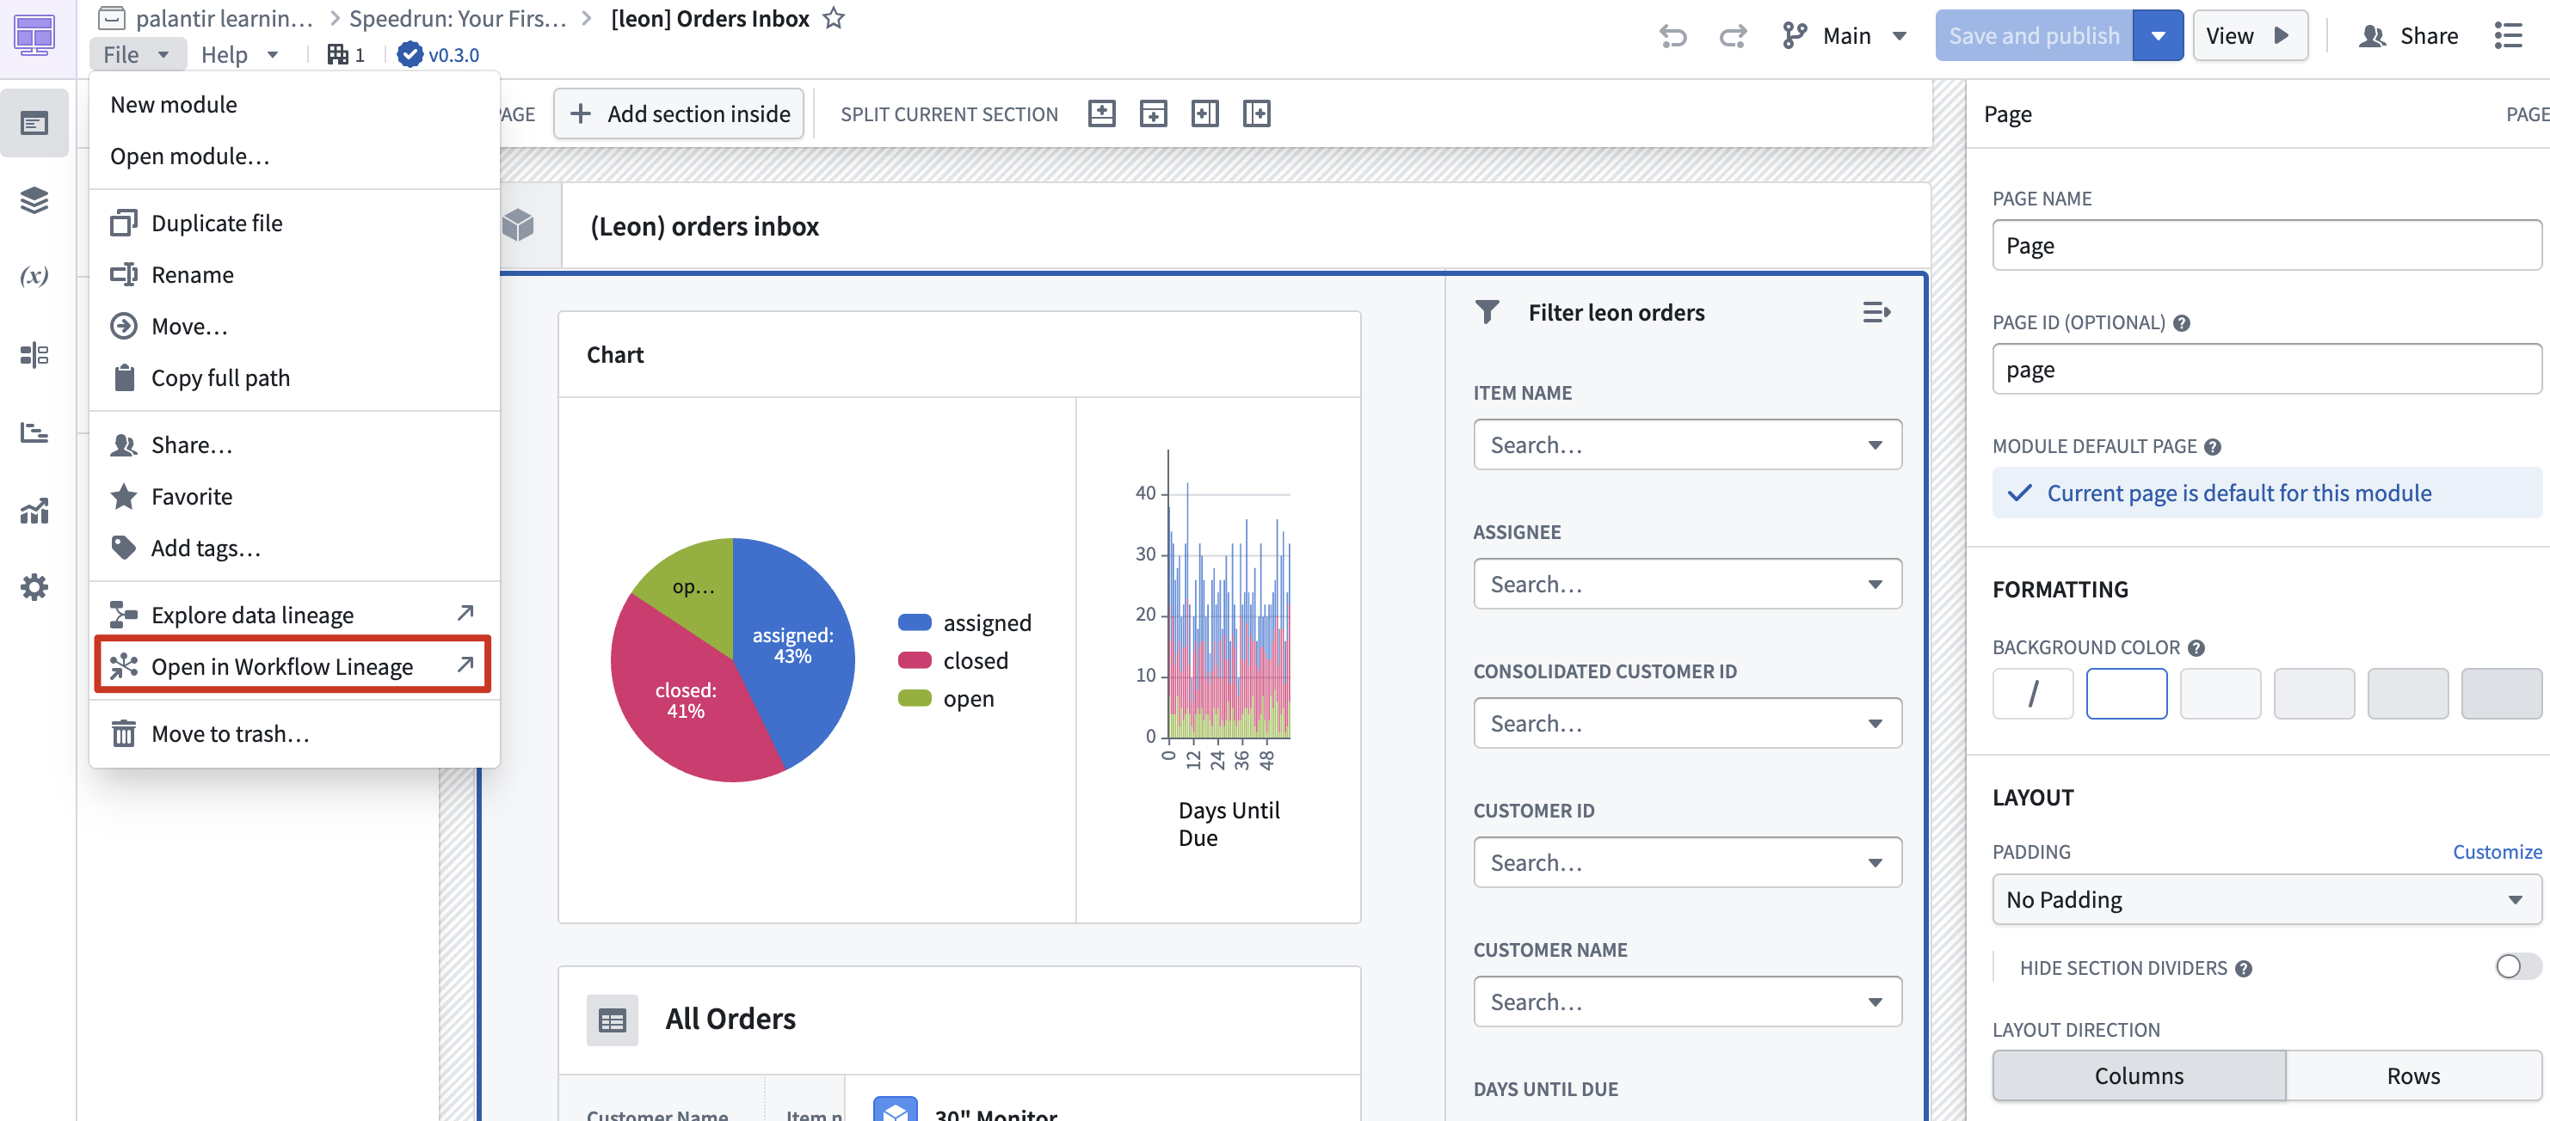Open the settings gear in left sidebar
This screenshot has width=2550, height=1121.
tap(34, 588)
